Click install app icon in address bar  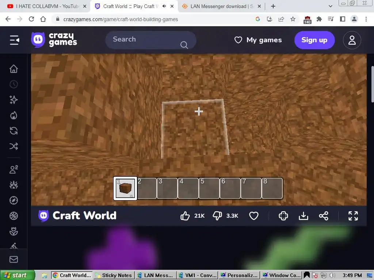point(270,19)
